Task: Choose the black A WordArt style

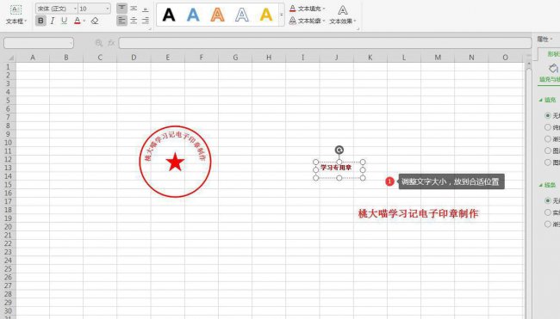Action: pyautogui.click(x=169, y=15)
